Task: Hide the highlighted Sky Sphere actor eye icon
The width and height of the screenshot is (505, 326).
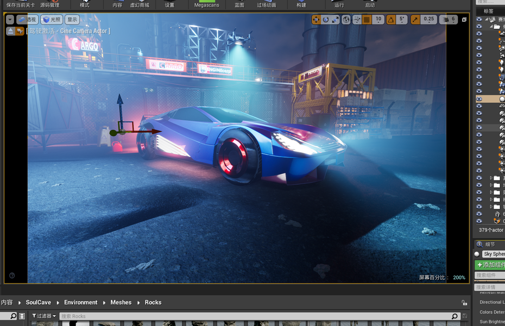Action: [479, 99]
